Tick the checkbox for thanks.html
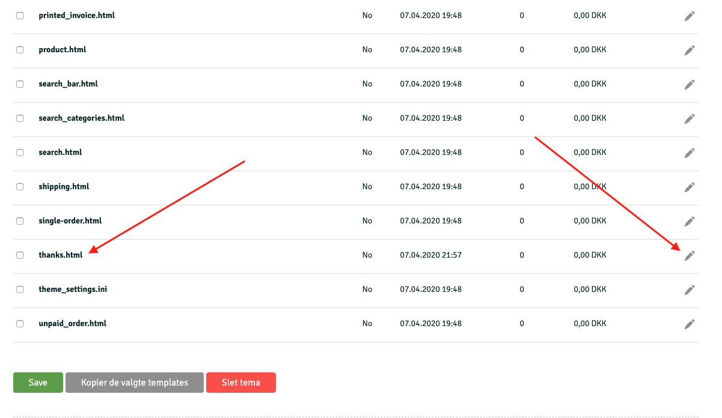The image size is (722, 418). [x=20, y=255]
